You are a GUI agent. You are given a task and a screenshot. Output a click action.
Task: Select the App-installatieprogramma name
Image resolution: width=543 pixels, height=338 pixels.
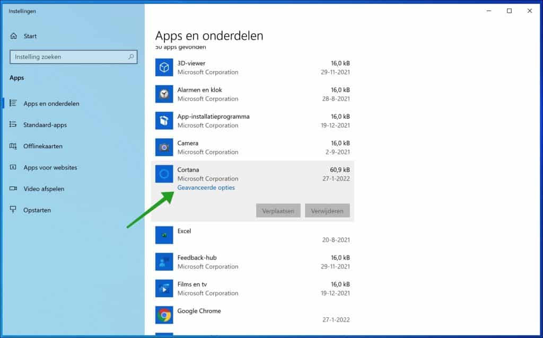point(213,117)
